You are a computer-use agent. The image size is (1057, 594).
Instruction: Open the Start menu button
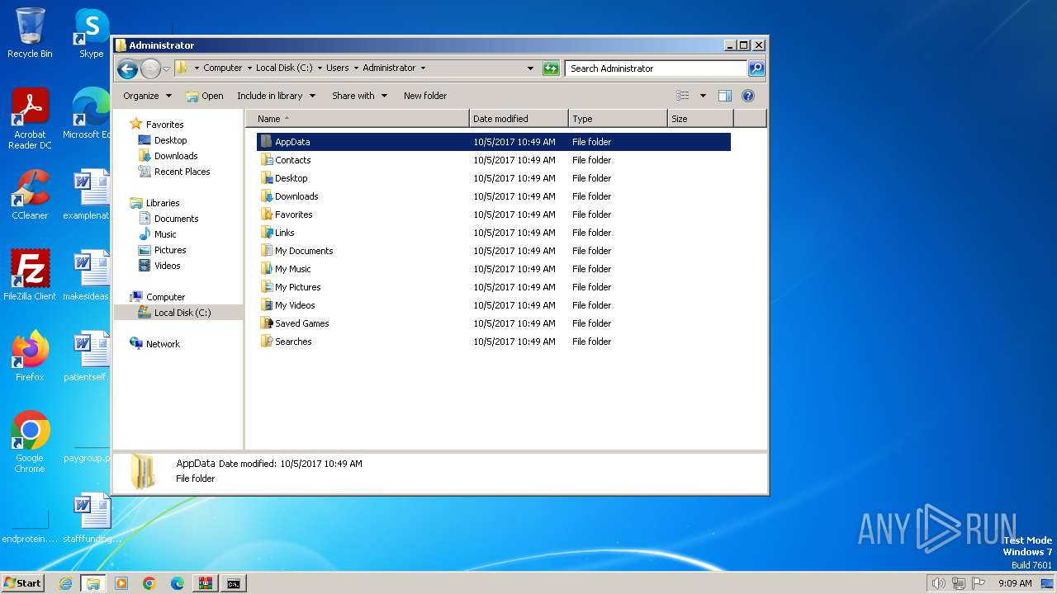(23, 583)
